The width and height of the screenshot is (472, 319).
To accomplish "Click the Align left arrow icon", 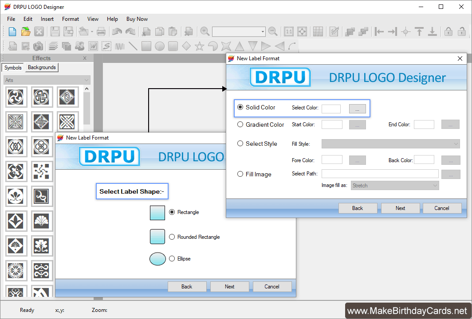I will [x=379, y=31].
